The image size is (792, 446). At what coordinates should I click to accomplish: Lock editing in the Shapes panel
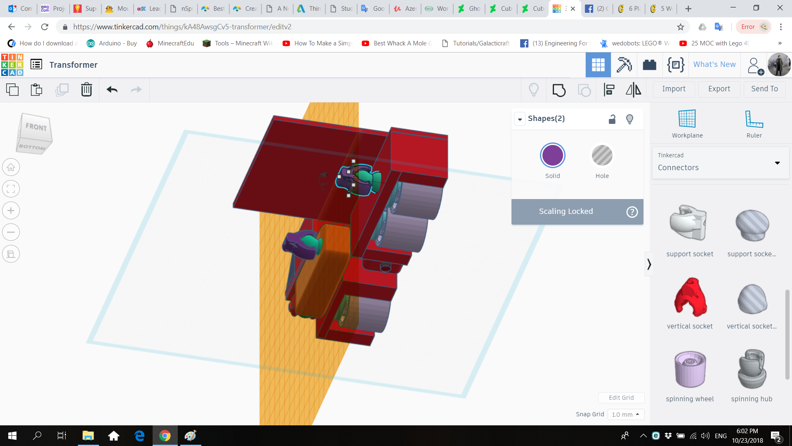coord(612,119)
